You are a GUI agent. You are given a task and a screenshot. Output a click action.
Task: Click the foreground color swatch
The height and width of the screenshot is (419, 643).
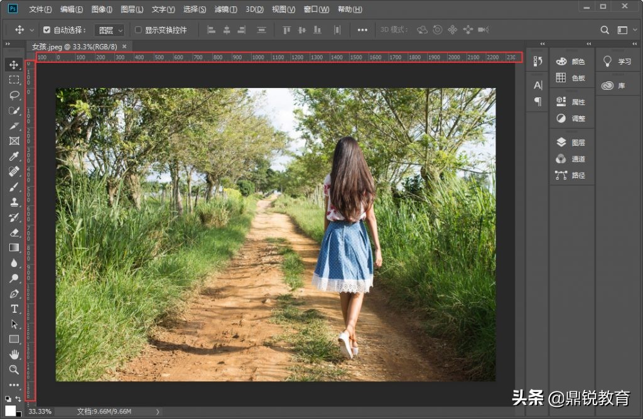coord(10,410)
